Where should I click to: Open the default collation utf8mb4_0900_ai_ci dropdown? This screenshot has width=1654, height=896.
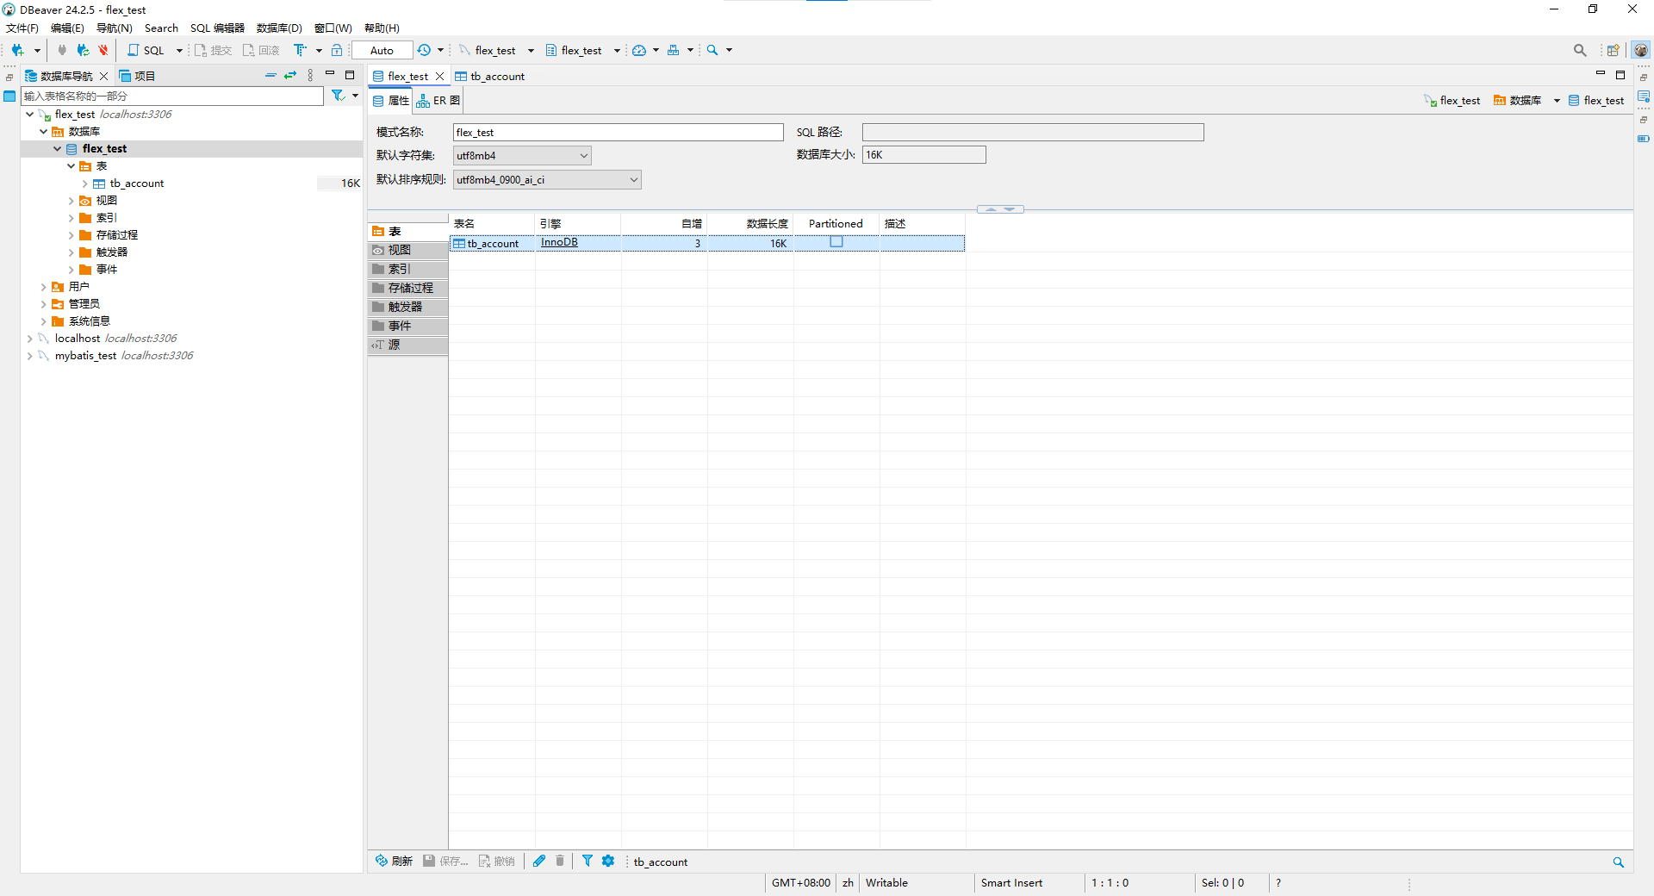tap(547, 179)
